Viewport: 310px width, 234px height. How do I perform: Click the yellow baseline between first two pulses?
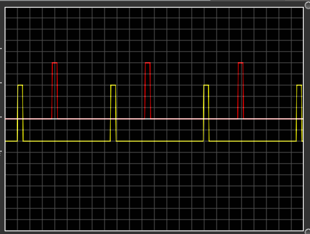67,141
